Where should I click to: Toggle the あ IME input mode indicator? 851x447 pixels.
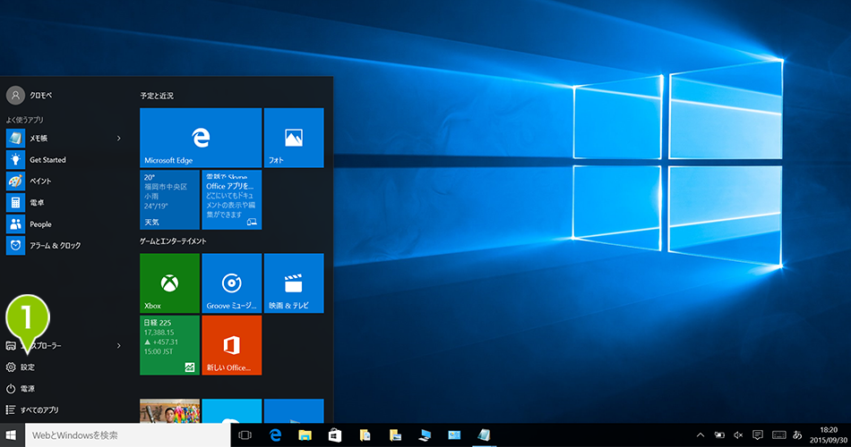coord(797,434)
